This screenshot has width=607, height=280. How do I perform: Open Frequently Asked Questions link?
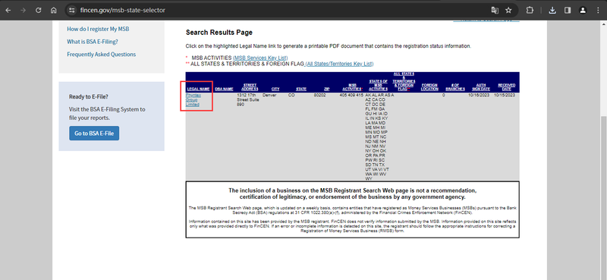click(102, 55)
